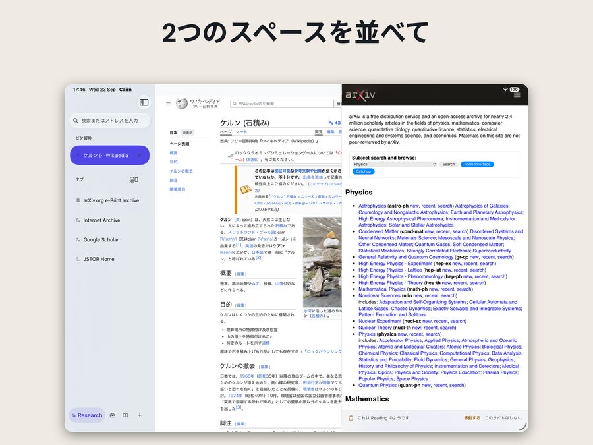The height and width of the screenshot is (445, 593).
Task: Open the language selector showing 43
Action: [x=334, y=123]
